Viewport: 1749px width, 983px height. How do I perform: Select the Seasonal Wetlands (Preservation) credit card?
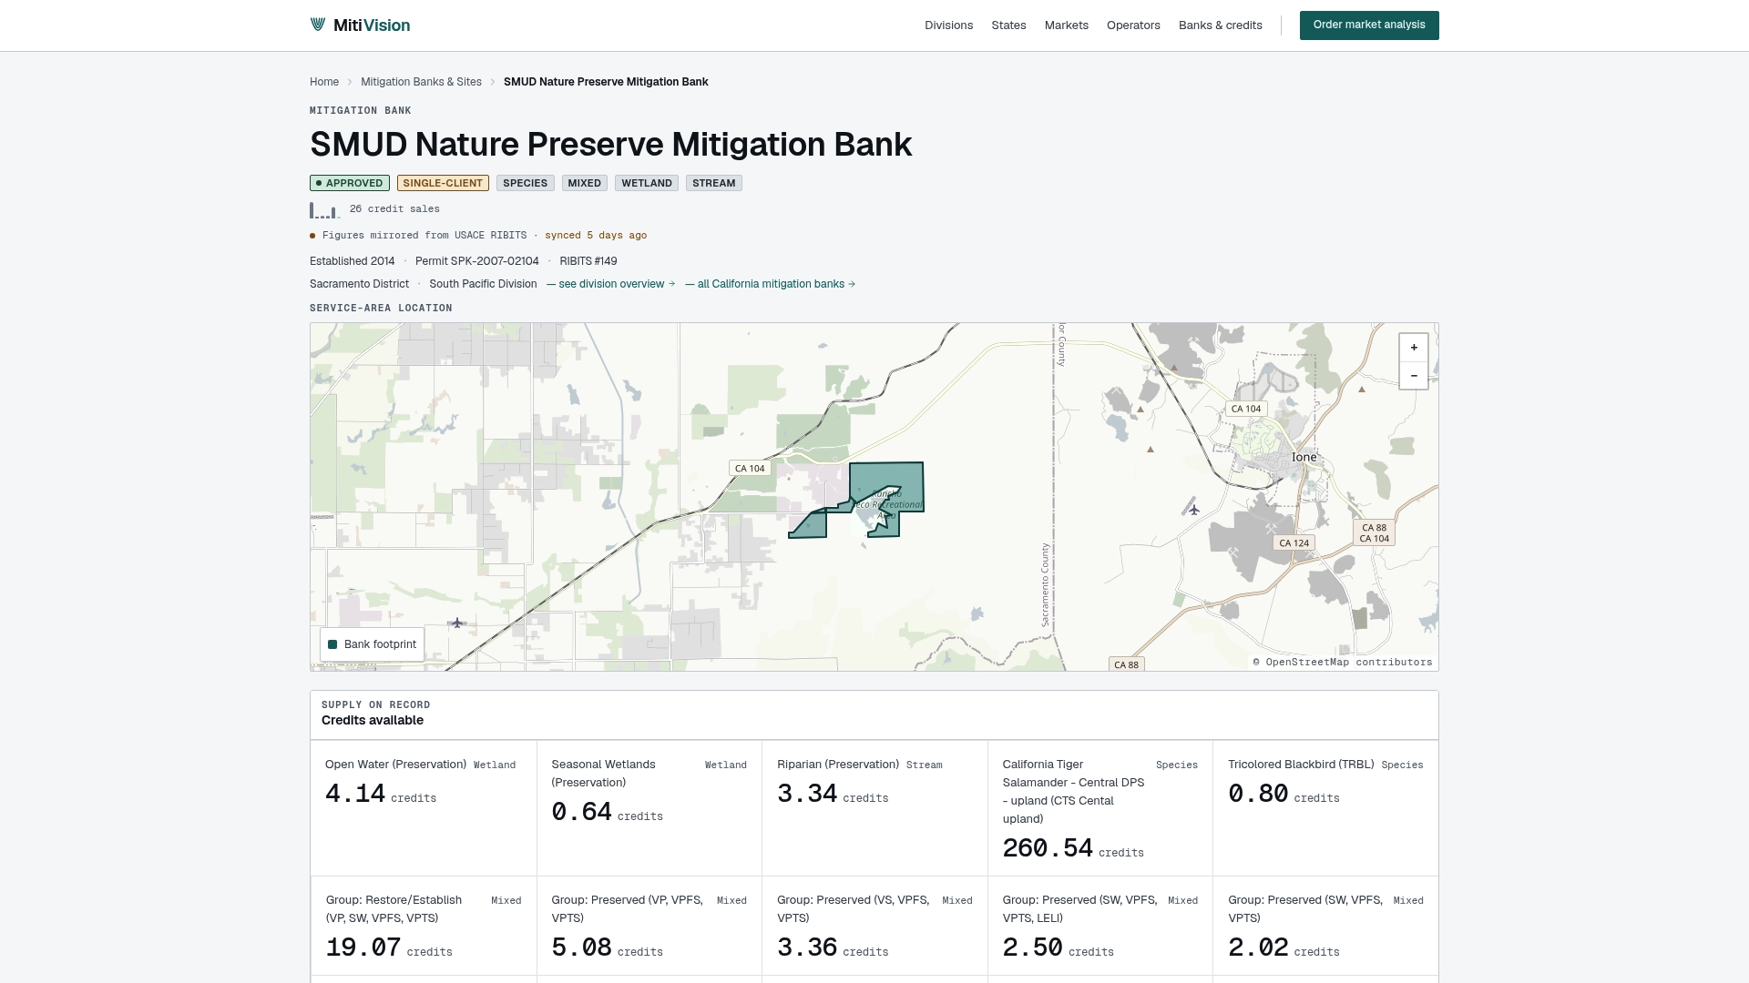[649, 808]
